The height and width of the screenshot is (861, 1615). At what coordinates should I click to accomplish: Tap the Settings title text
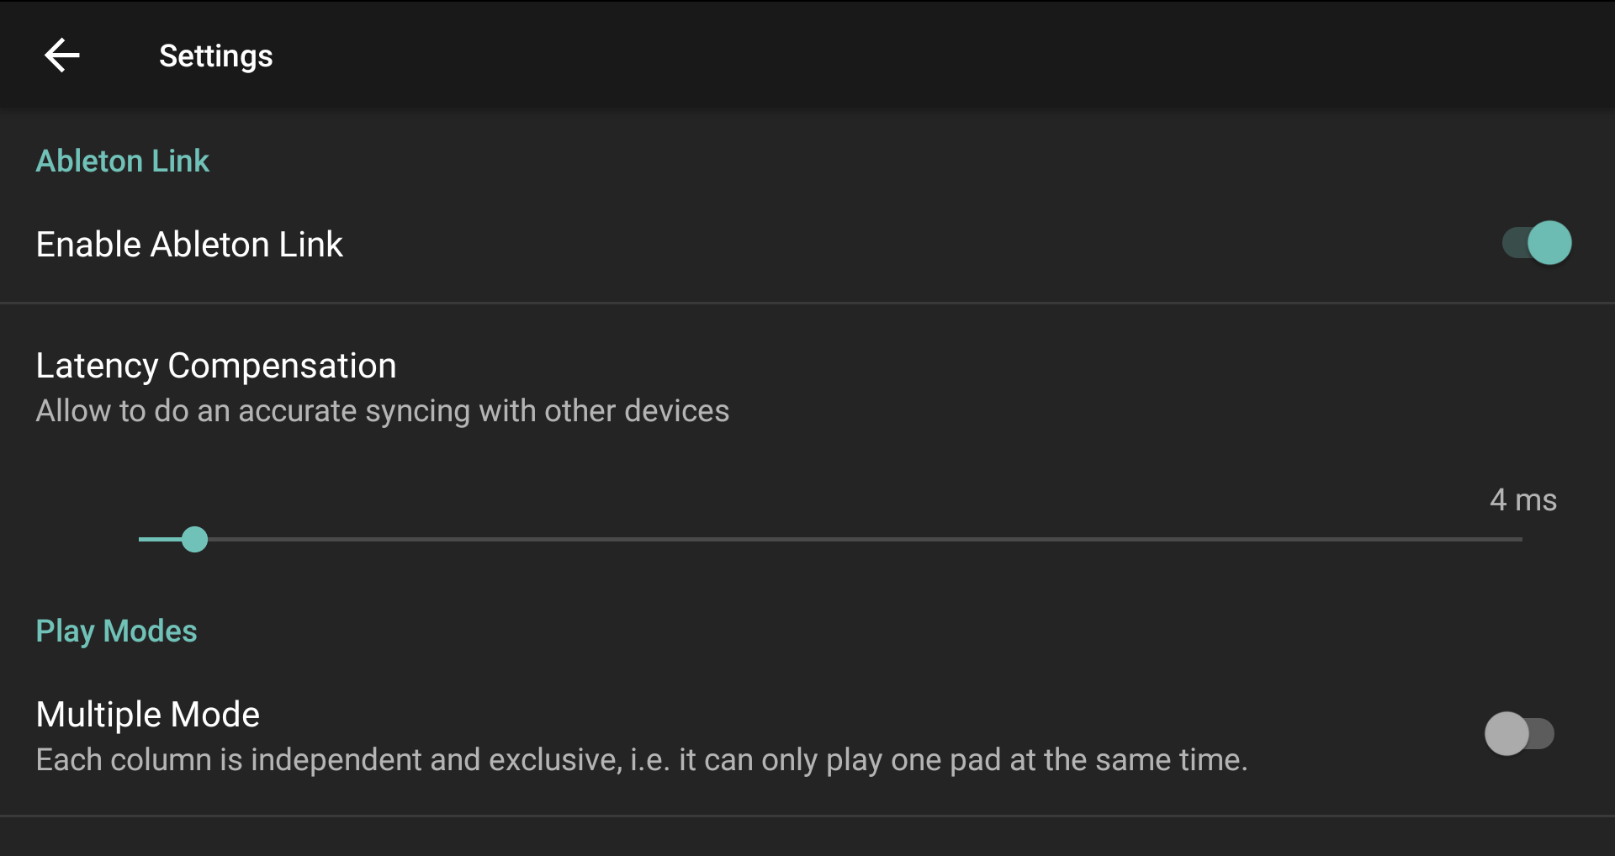(x=216, y=56)
